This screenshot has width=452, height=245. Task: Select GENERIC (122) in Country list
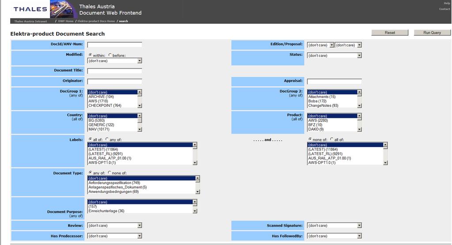[x=112, y=124]
